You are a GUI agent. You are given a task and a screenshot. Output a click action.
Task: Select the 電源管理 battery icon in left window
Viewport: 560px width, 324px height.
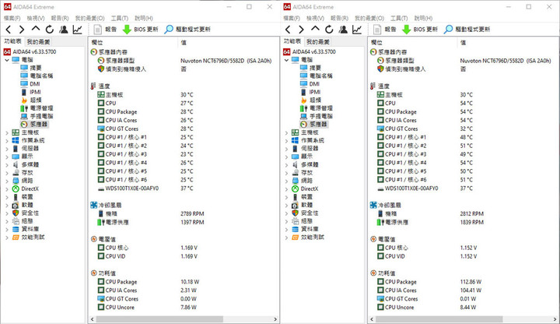(24, 108)
